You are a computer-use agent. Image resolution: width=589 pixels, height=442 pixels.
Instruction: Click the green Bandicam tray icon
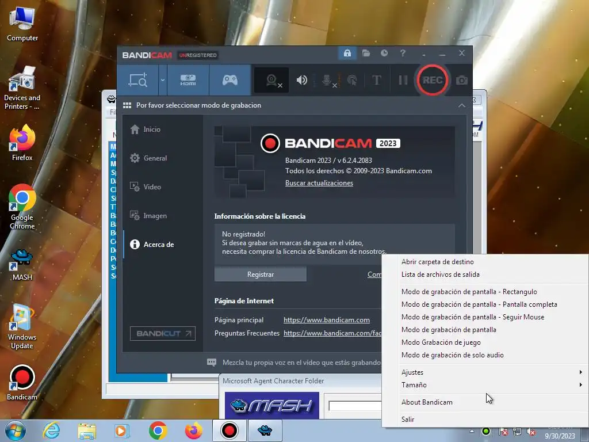[486, 431]
